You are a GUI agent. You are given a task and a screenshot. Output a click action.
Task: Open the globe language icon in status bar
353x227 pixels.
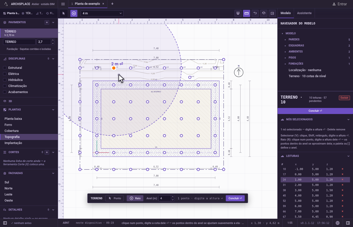[338, 223]
